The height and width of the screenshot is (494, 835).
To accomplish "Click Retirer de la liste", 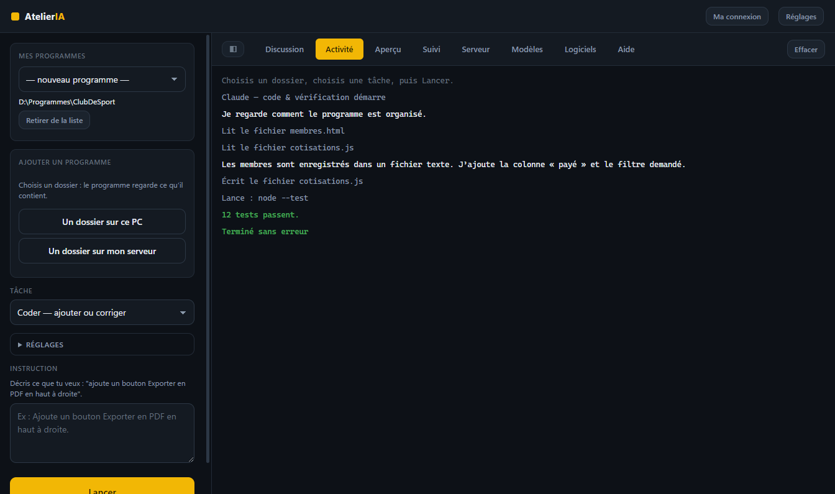I will click(x=54, y=120).
